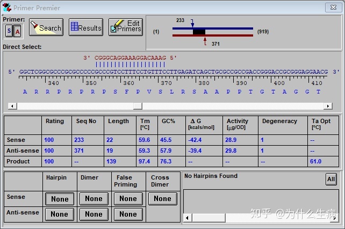Click left arrow of the hairpin panel scrollbar
The height and width of the screenshot is (229, 345).
188,218
